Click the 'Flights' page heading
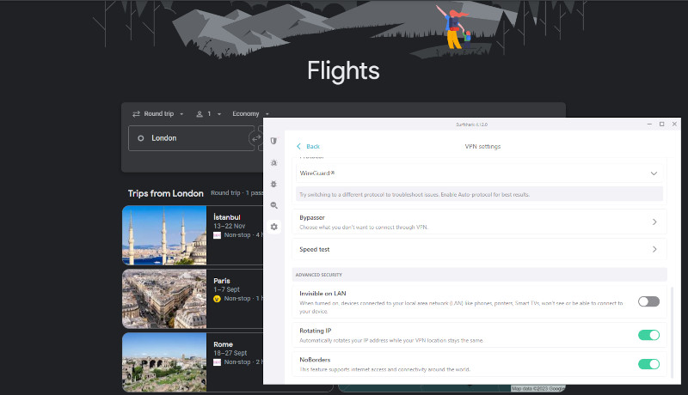 [x=343, y=70]
